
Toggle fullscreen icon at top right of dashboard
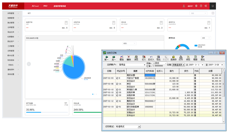[213, 13]
